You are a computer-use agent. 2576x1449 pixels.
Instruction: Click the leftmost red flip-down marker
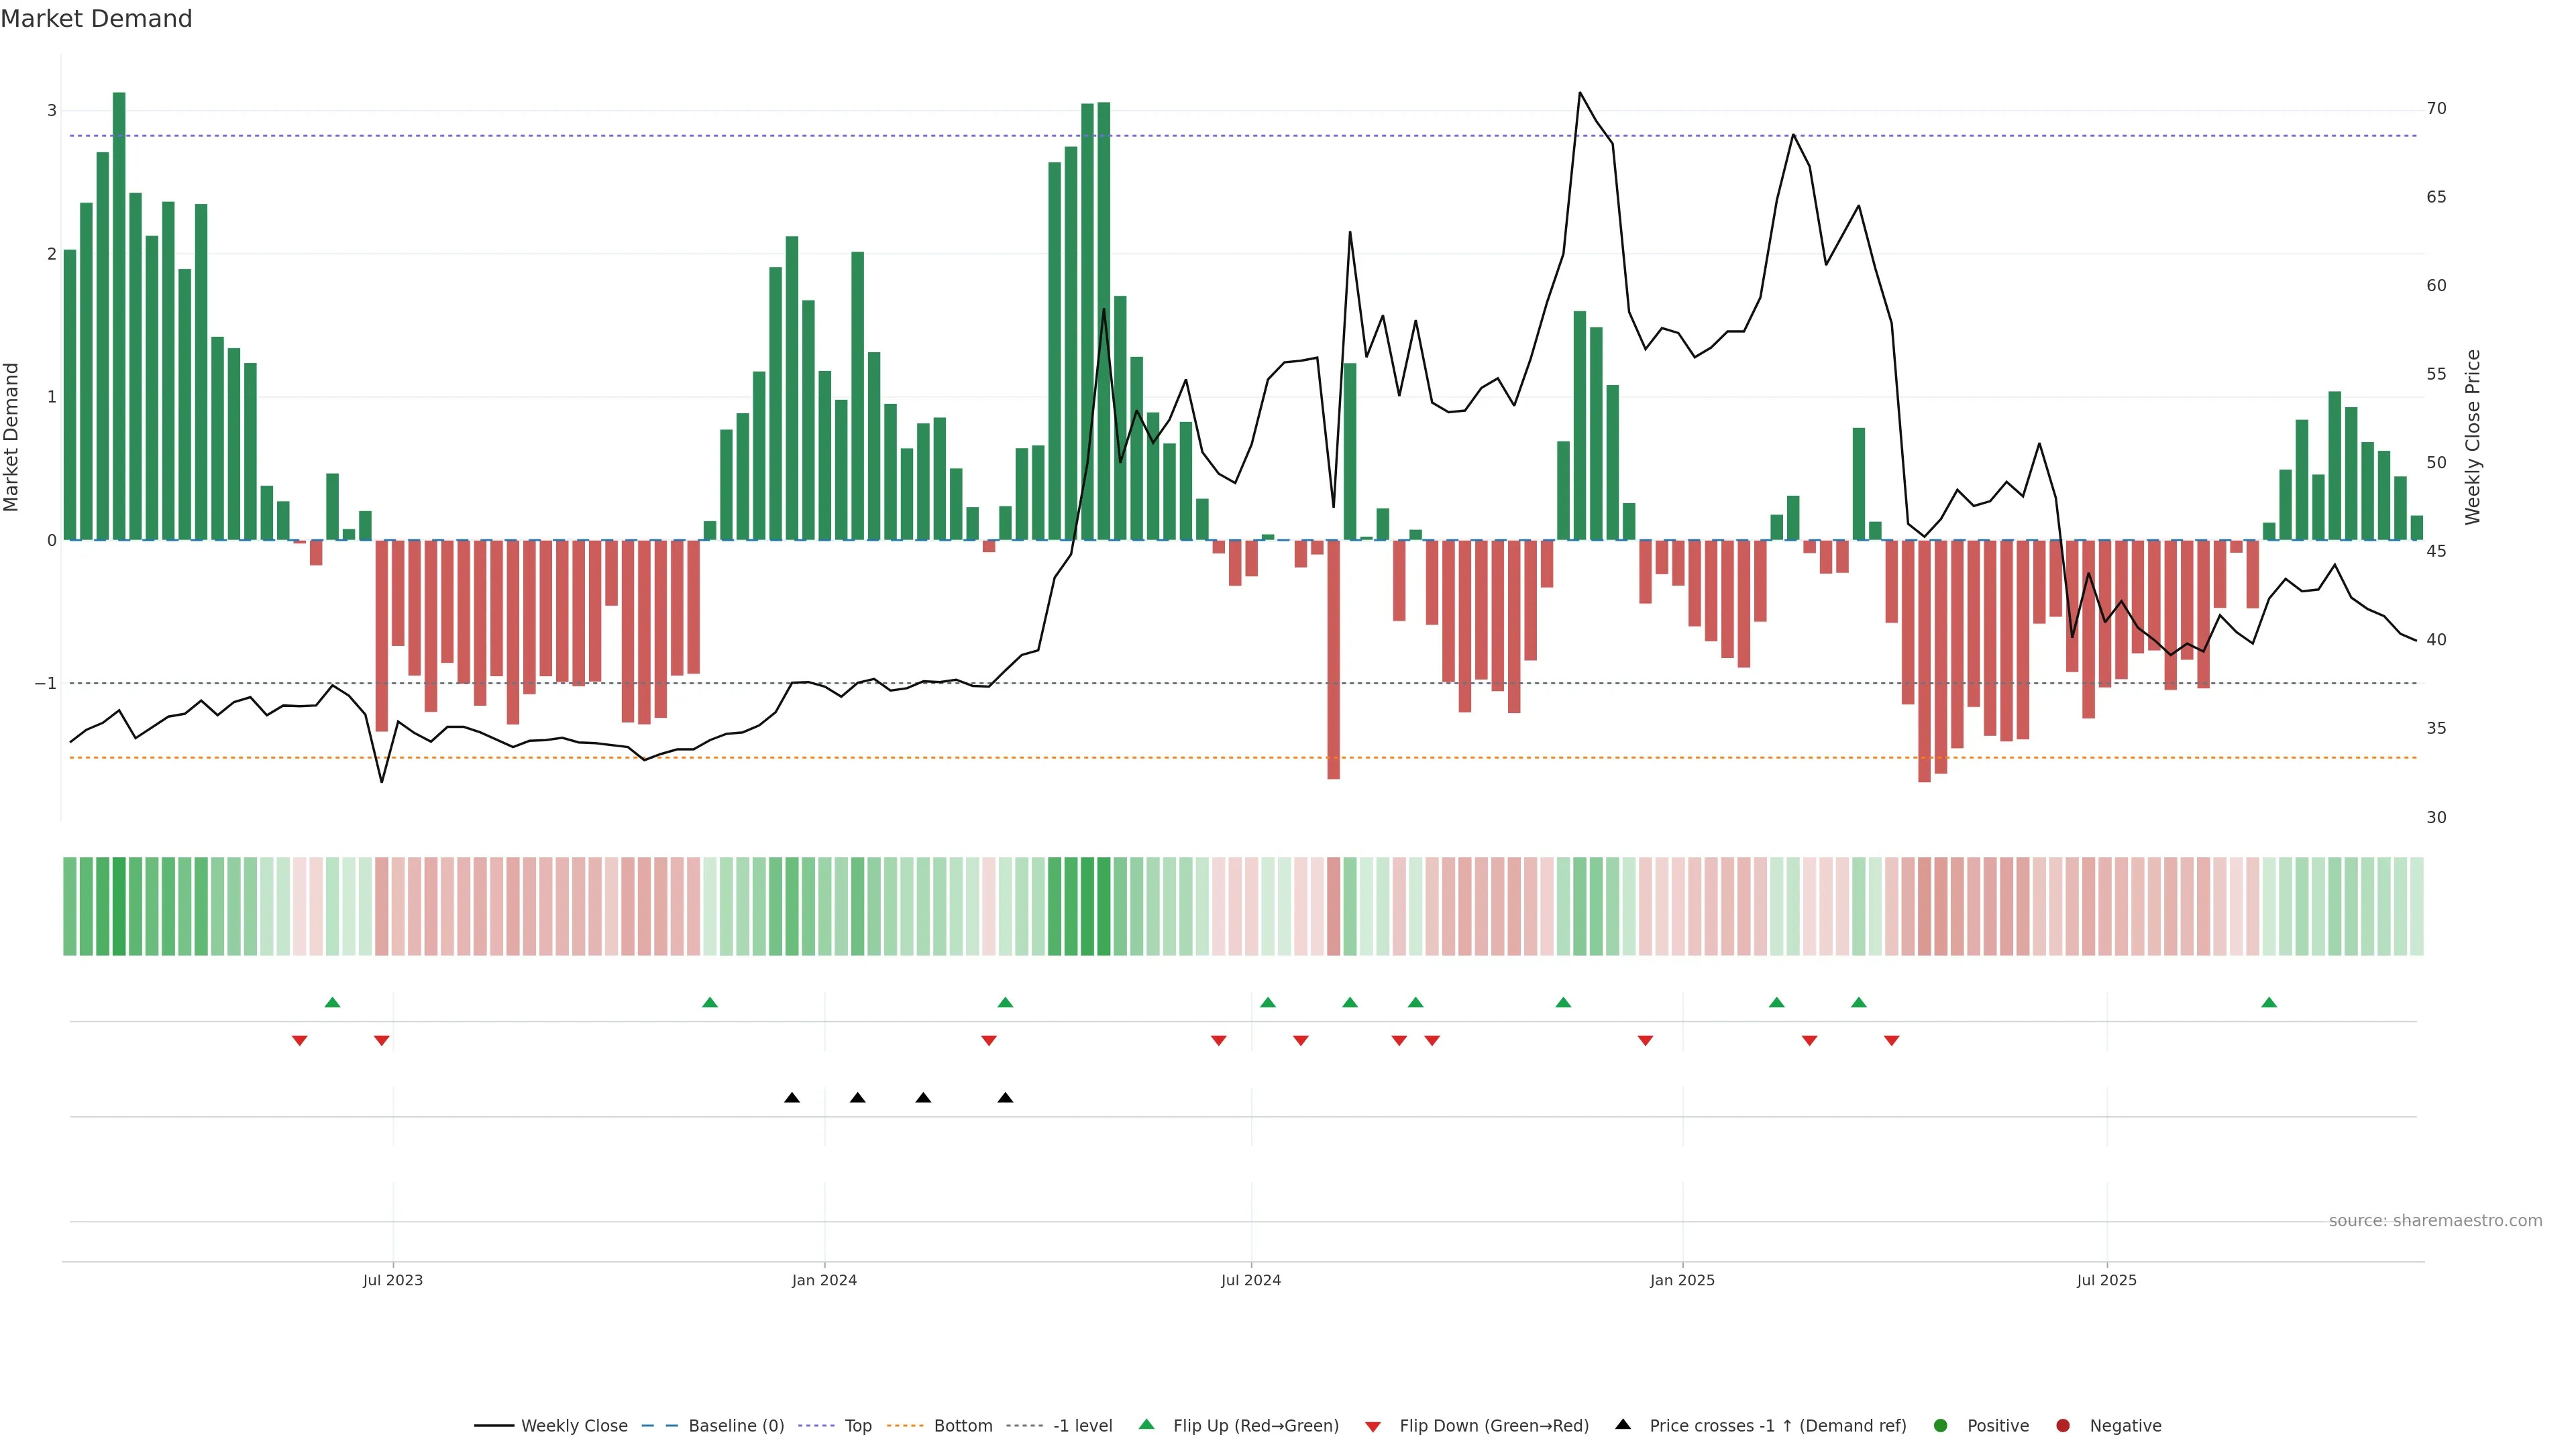(299, 1041)
